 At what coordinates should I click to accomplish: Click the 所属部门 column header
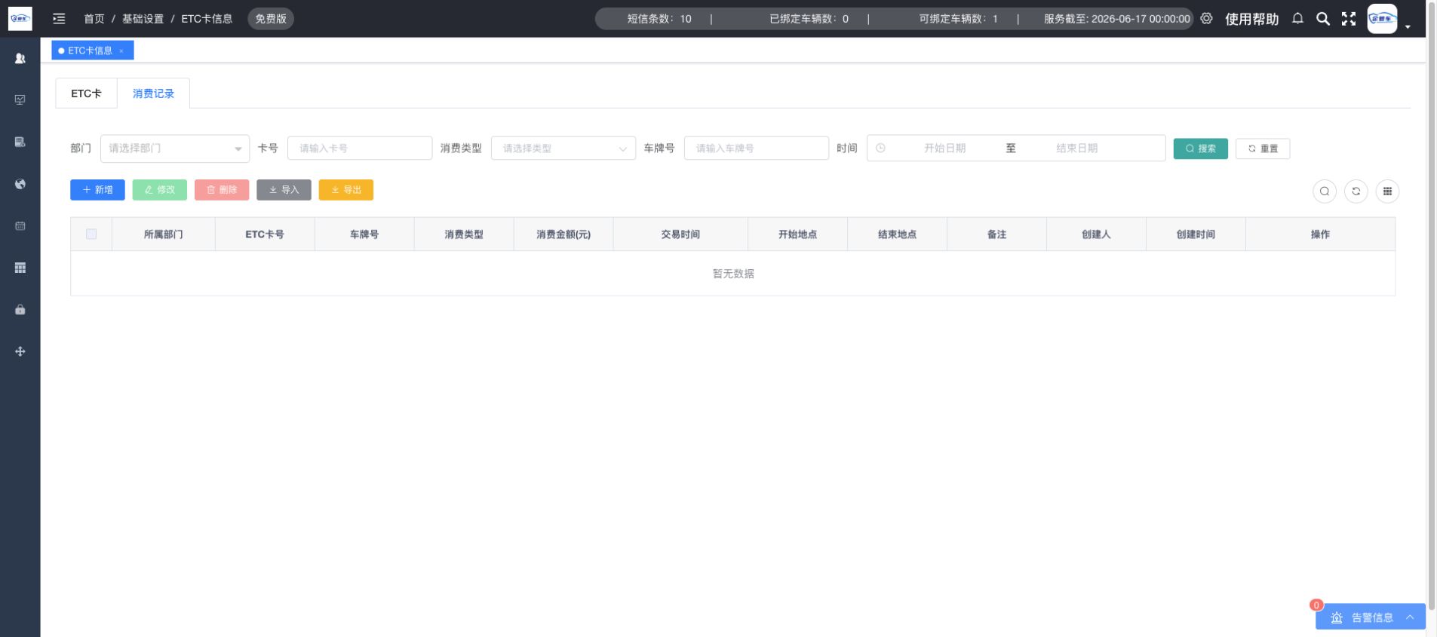point(164,234)
